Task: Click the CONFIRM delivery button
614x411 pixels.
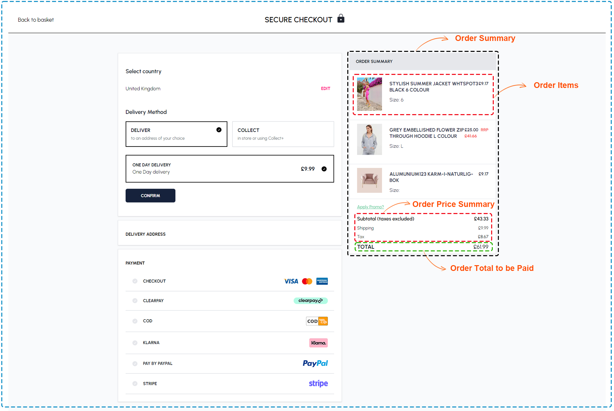Action: [x=150, y=195]
